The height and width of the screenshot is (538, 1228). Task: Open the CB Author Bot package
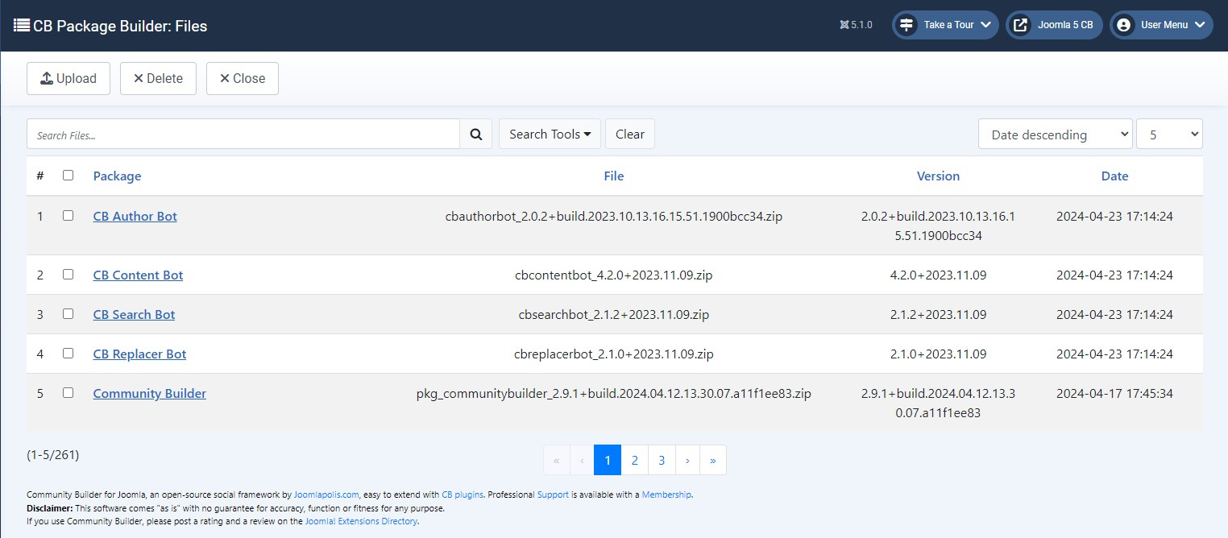tap(135, 216)
